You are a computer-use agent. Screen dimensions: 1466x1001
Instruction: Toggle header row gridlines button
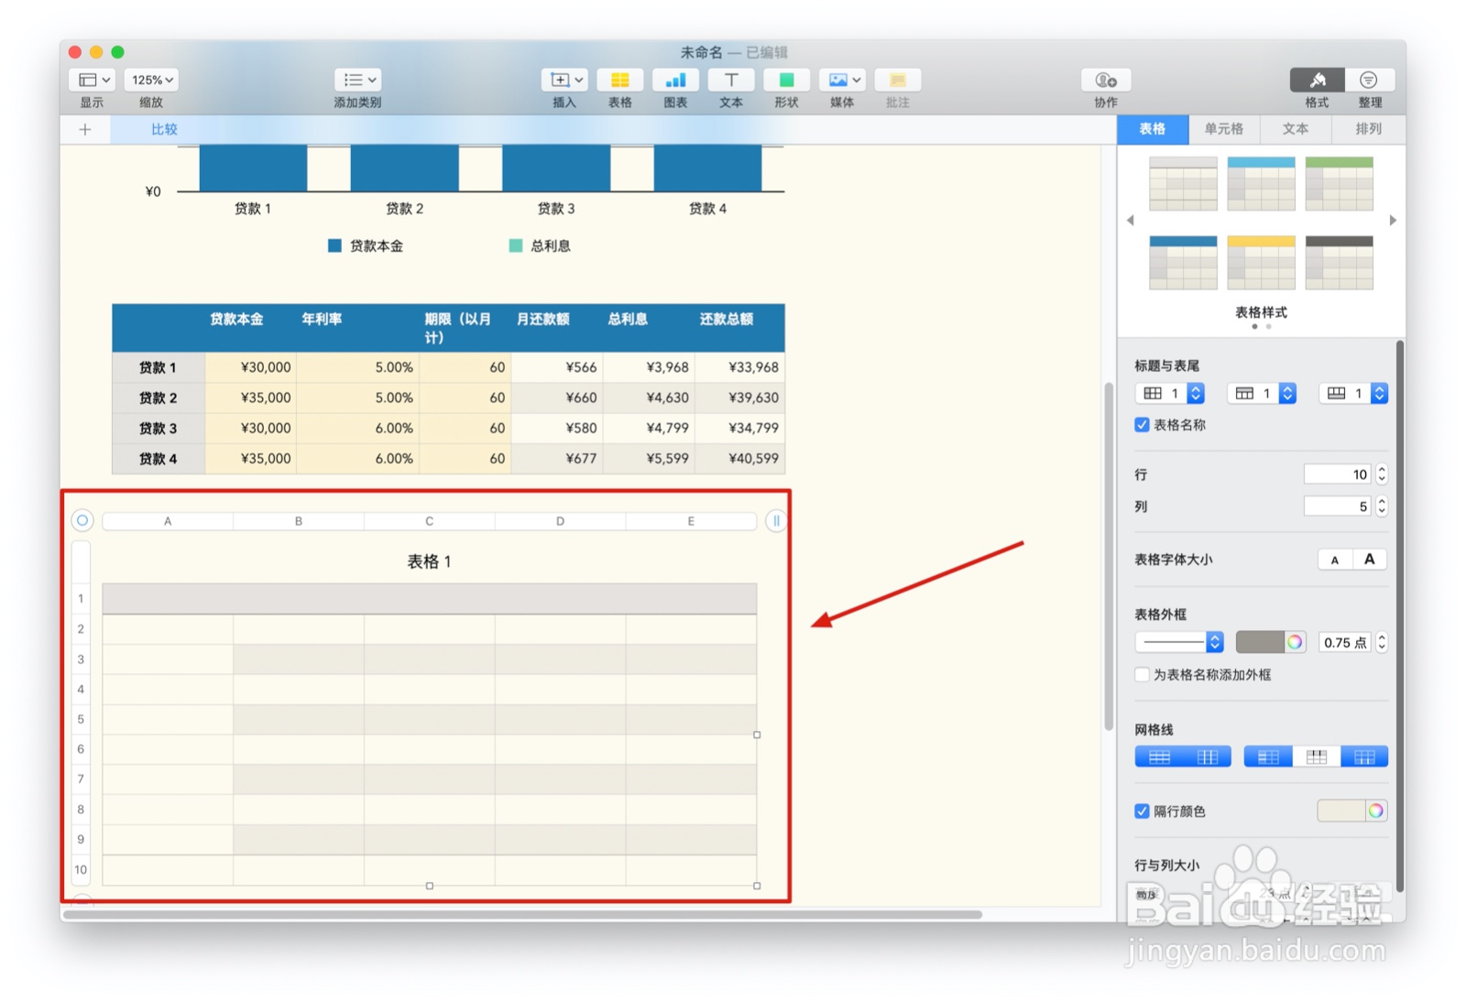tap(1317, 756)
